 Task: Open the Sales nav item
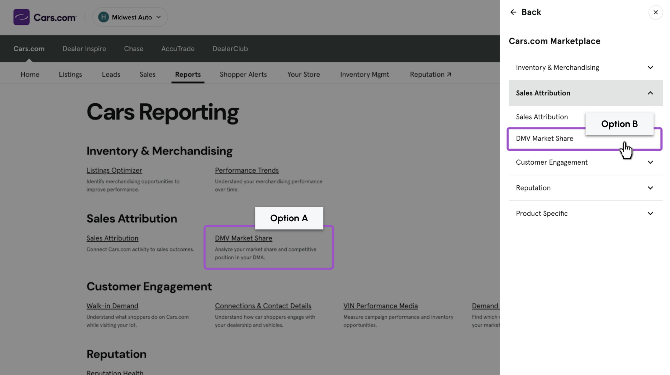point(148,74)
